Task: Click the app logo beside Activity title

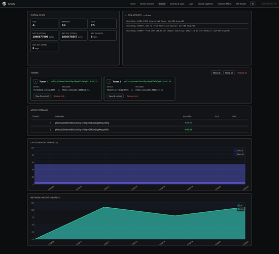Action: point(4,4)
